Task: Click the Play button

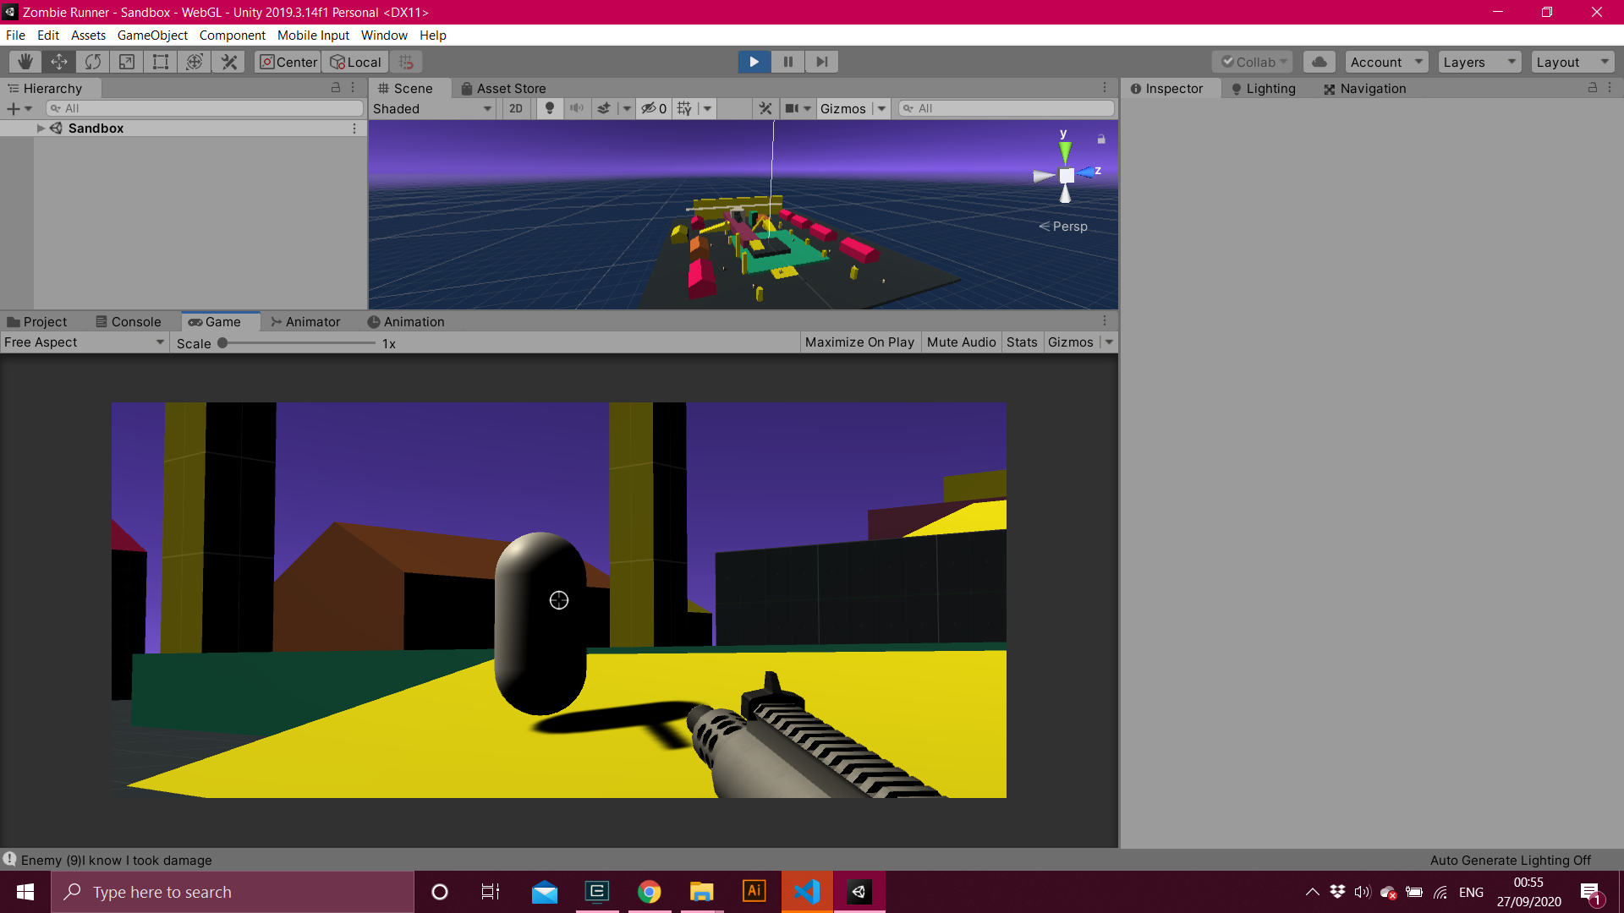Action: point(754,62)
